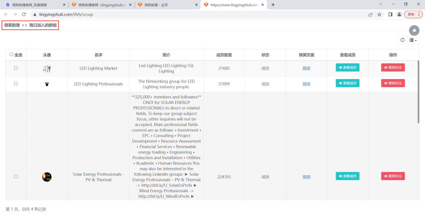Viewport: 425px width, 215px height.
Task: Click the 第 1 页 record summary
Action: point(26,209)
